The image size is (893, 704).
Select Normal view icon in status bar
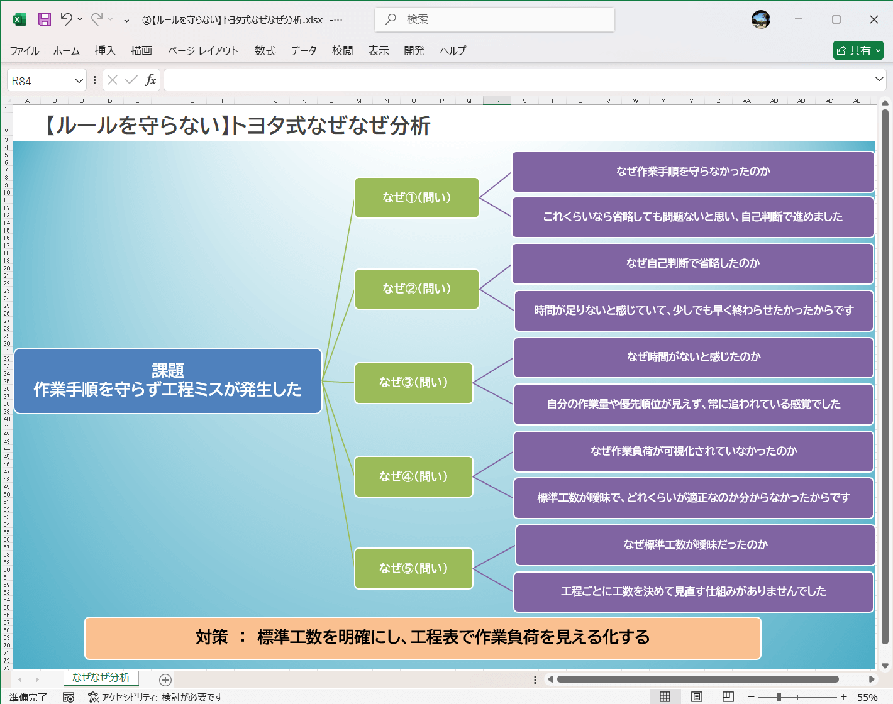(665, 696)
